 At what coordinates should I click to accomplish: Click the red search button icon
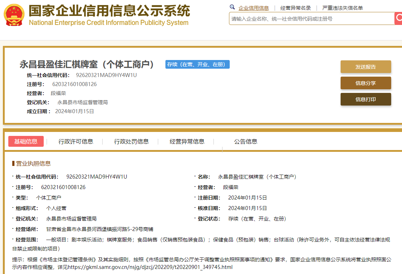(x=398, y=18)
